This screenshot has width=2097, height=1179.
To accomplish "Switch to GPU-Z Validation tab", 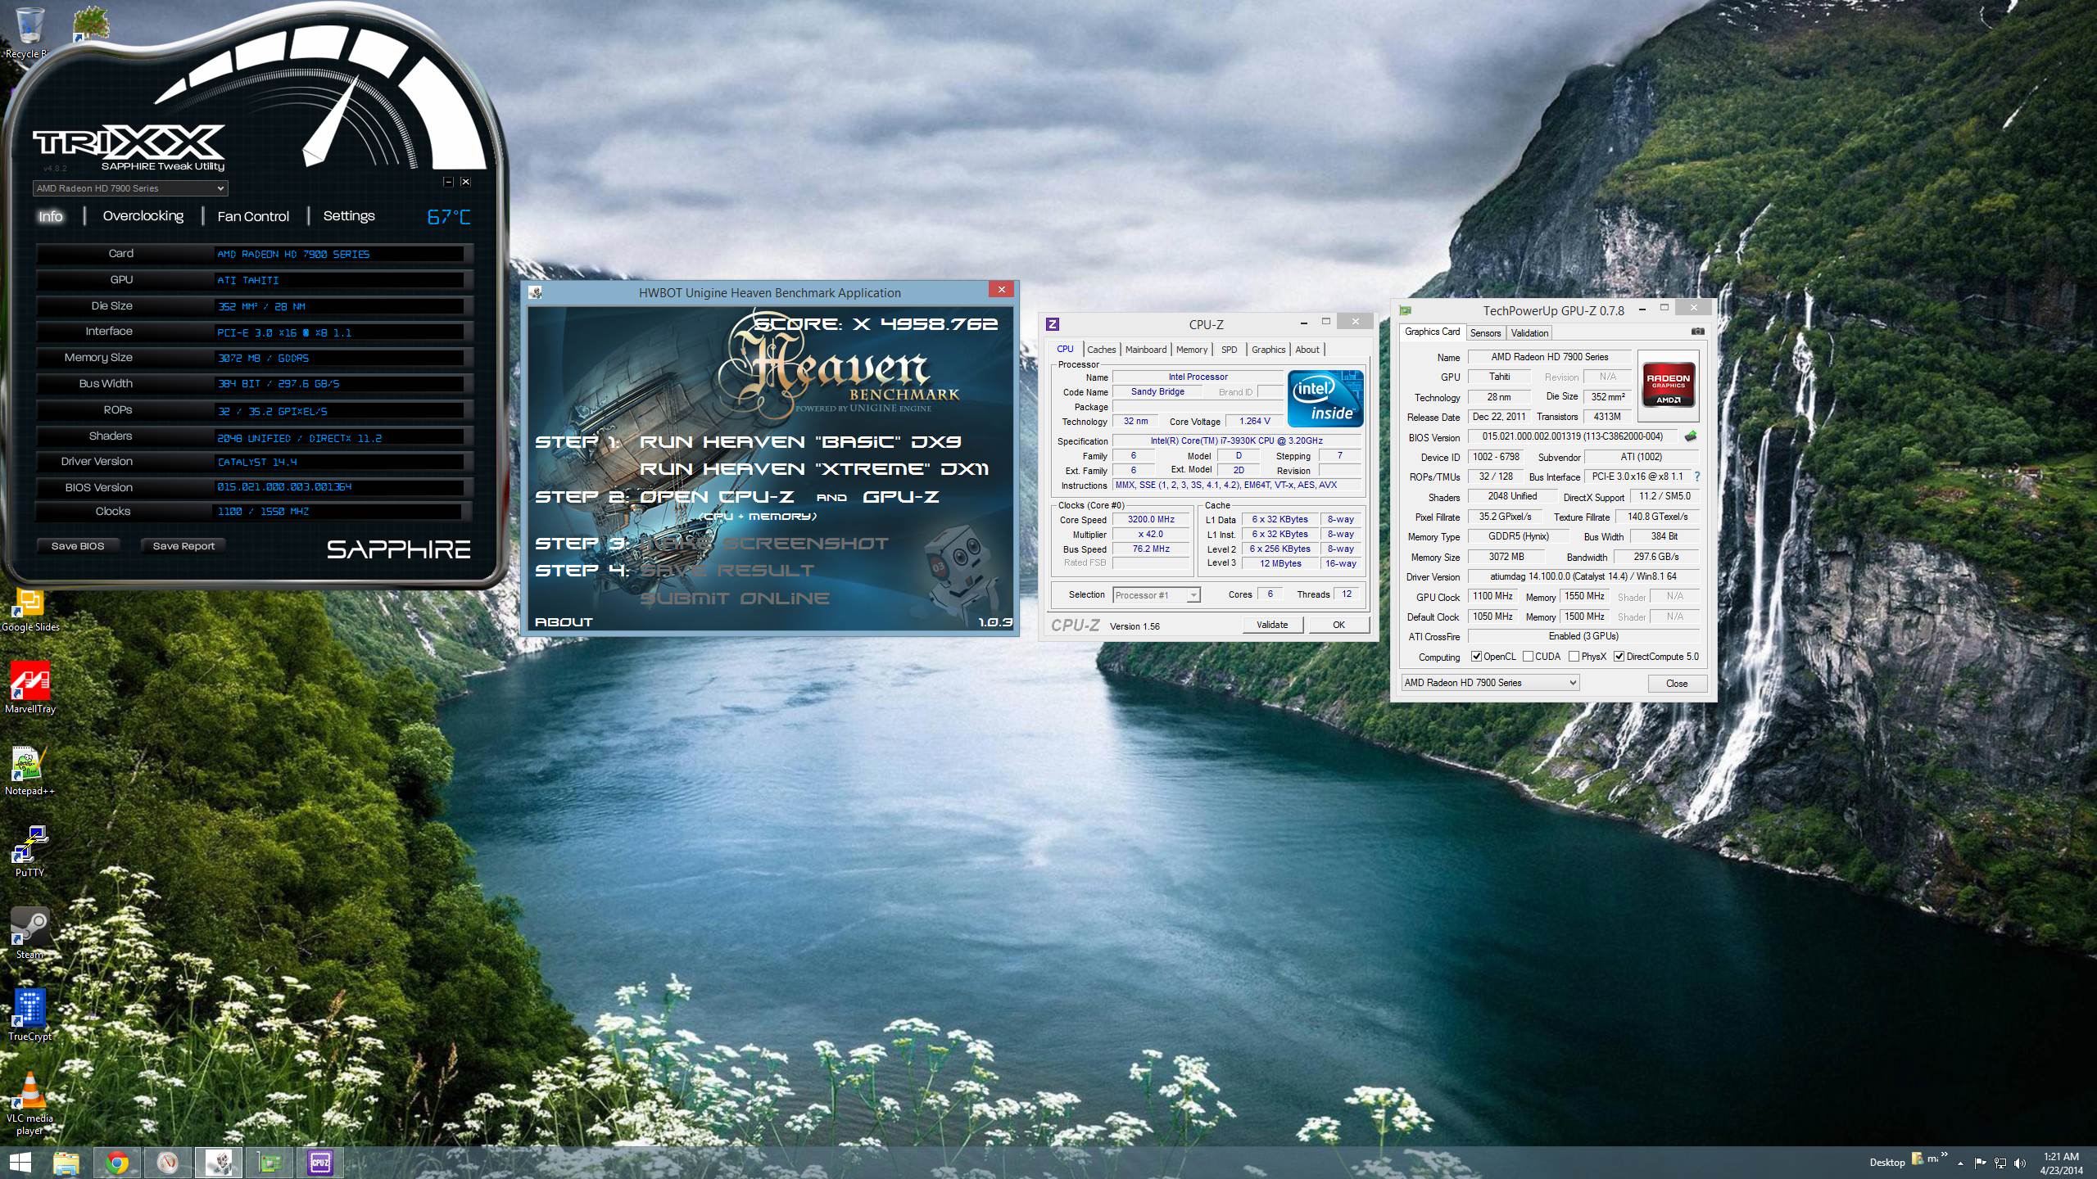I will [x=1529, y=333].
